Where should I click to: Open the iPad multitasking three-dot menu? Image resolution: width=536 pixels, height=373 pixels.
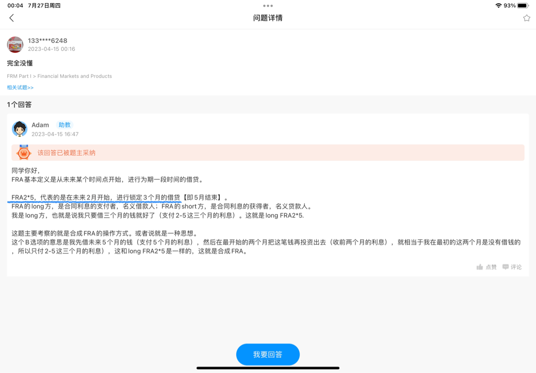click(x=268, y=6)
